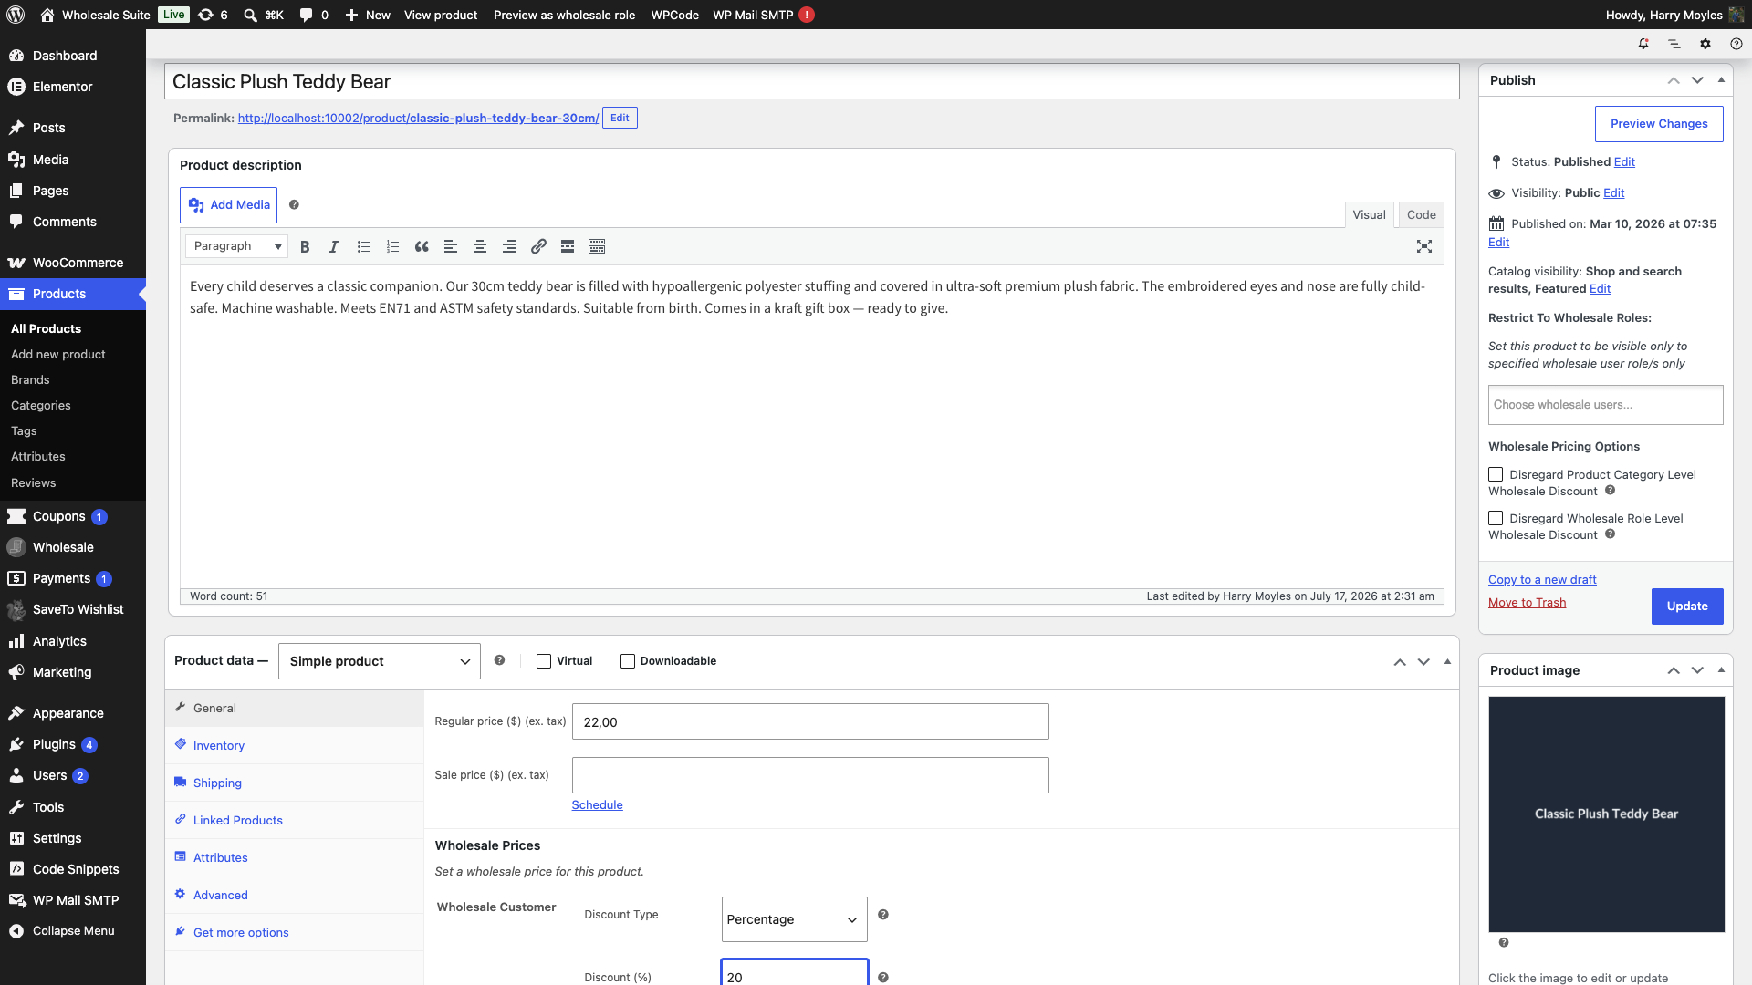Move Product image panel up
Viewport: 1752px width, 985px height.
1674,670
